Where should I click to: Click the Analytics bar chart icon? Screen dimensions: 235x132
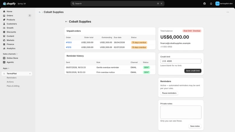pyautogui.click(x=4, y=48)
